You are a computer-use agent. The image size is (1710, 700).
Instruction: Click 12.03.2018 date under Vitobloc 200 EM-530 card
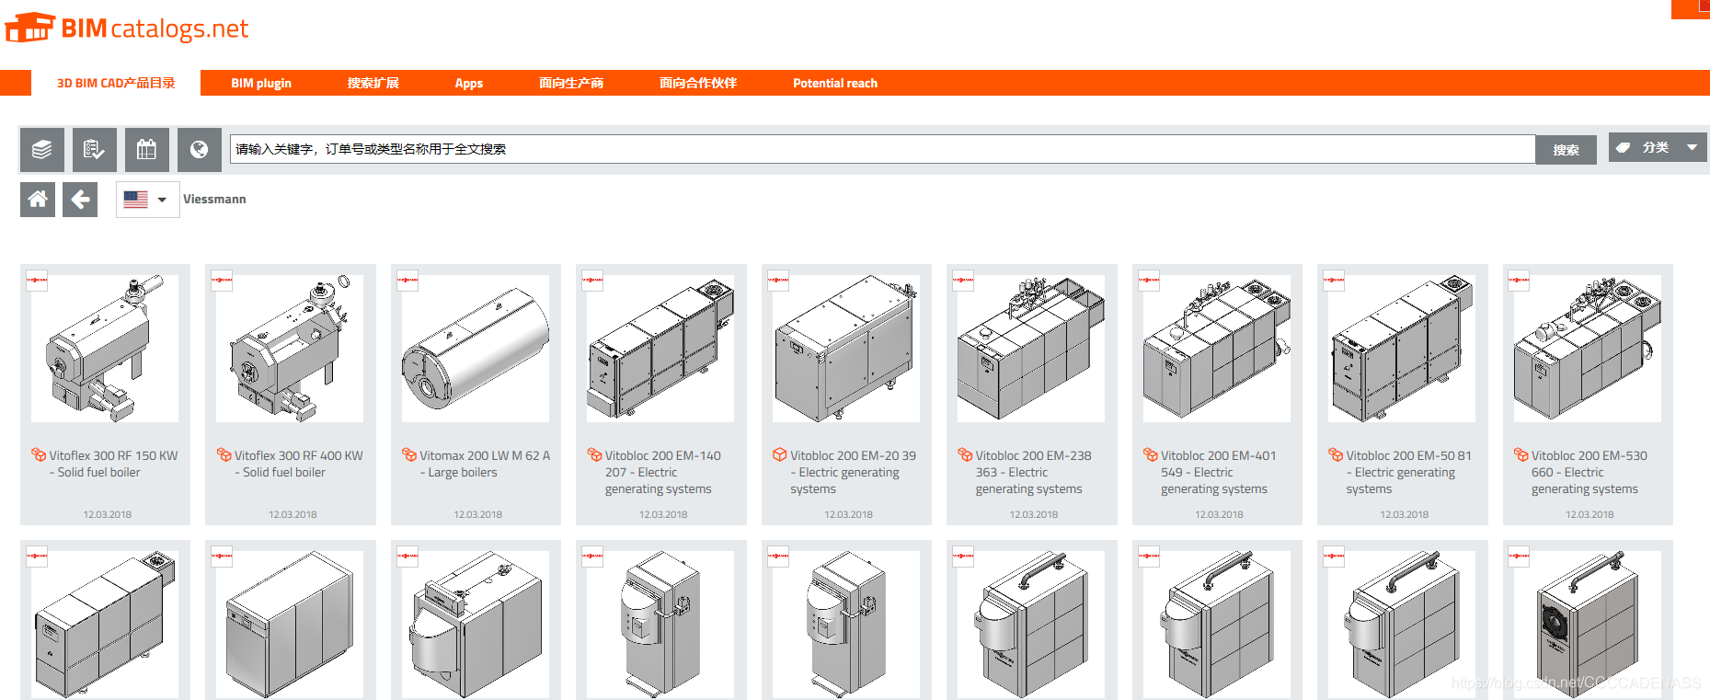click(1589, 514)
